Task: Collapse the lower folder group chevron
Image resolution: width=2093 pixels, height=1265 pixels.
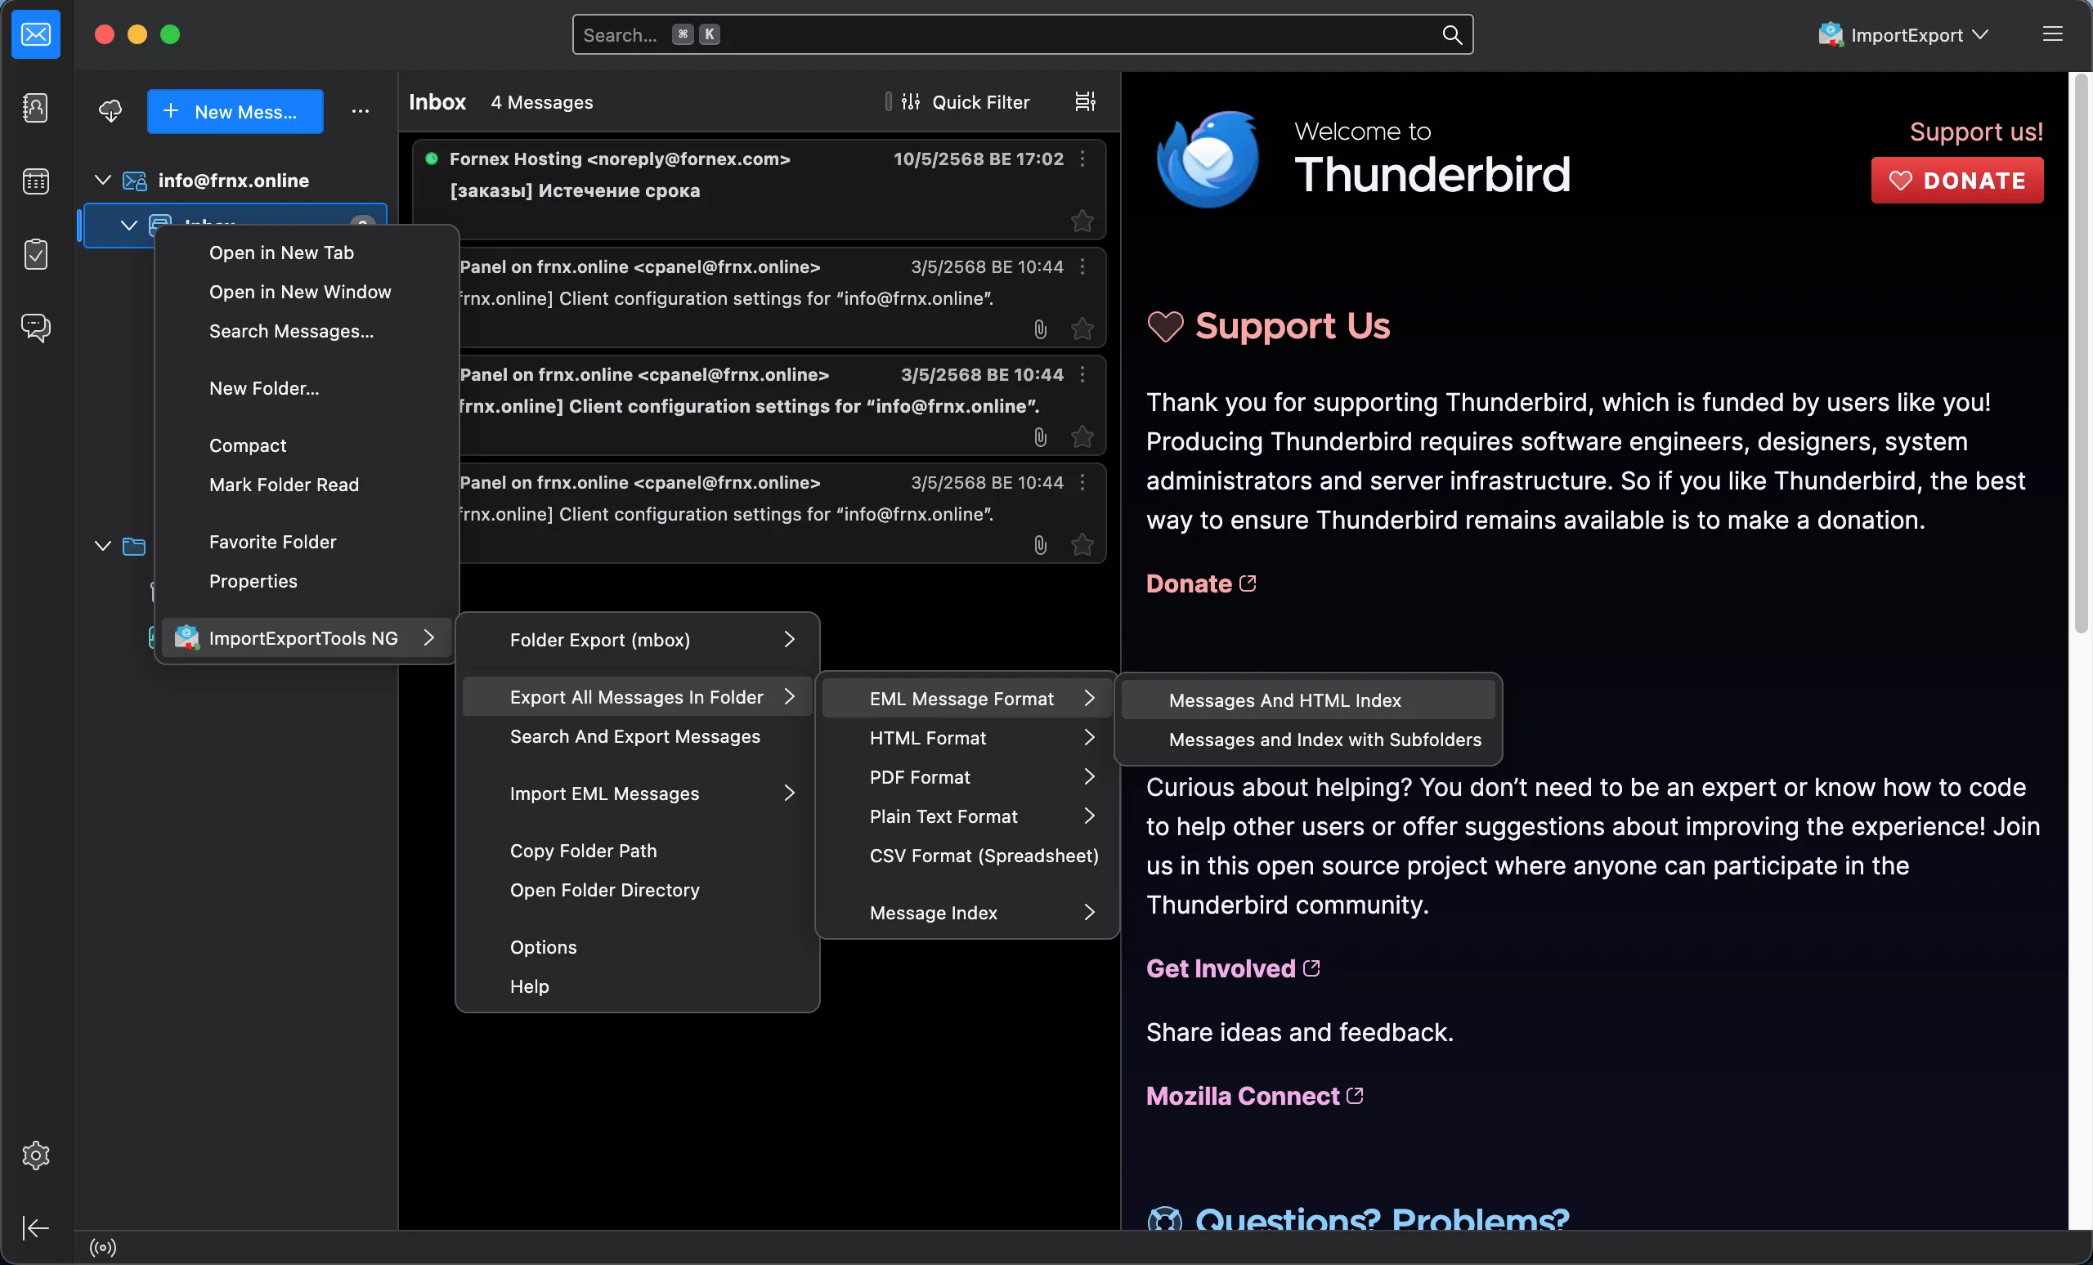Action: pyautogui.click(x=103, y=545)
